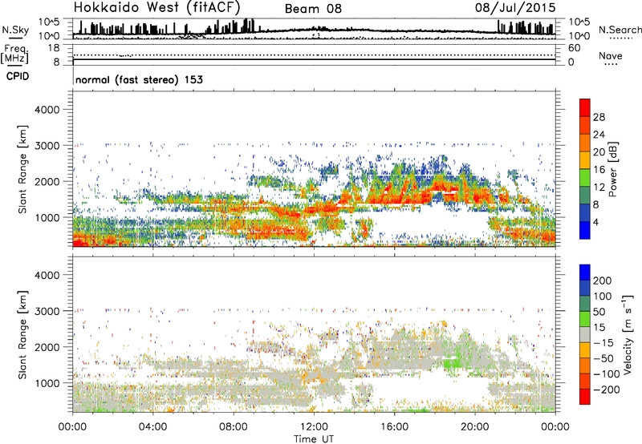Viewport: 642px width, 444px height.
Task: Pick the velocity swatch between 100 and 200
Action: [585, 288]
